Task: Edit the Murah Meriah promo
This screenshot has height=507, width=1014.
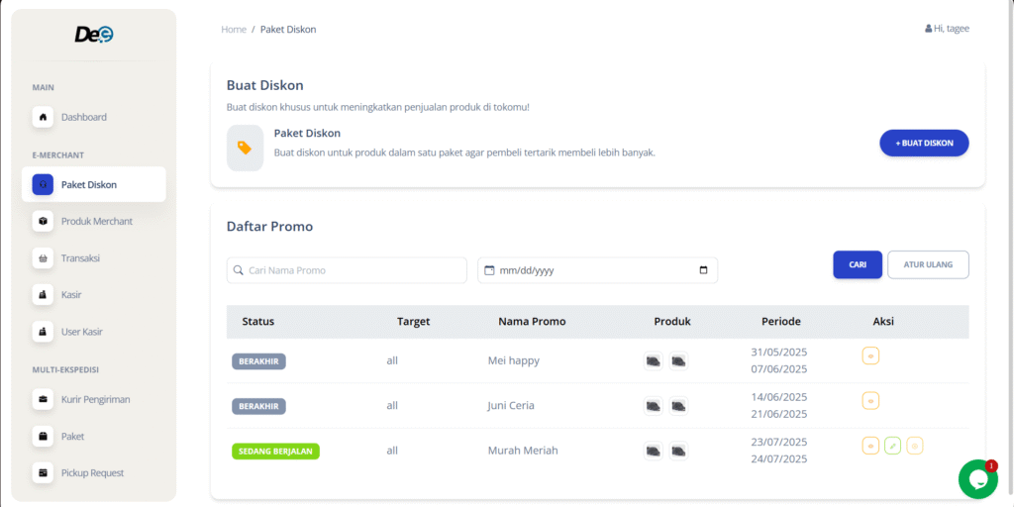Action: pyautogui.click(x=892, y=447)
